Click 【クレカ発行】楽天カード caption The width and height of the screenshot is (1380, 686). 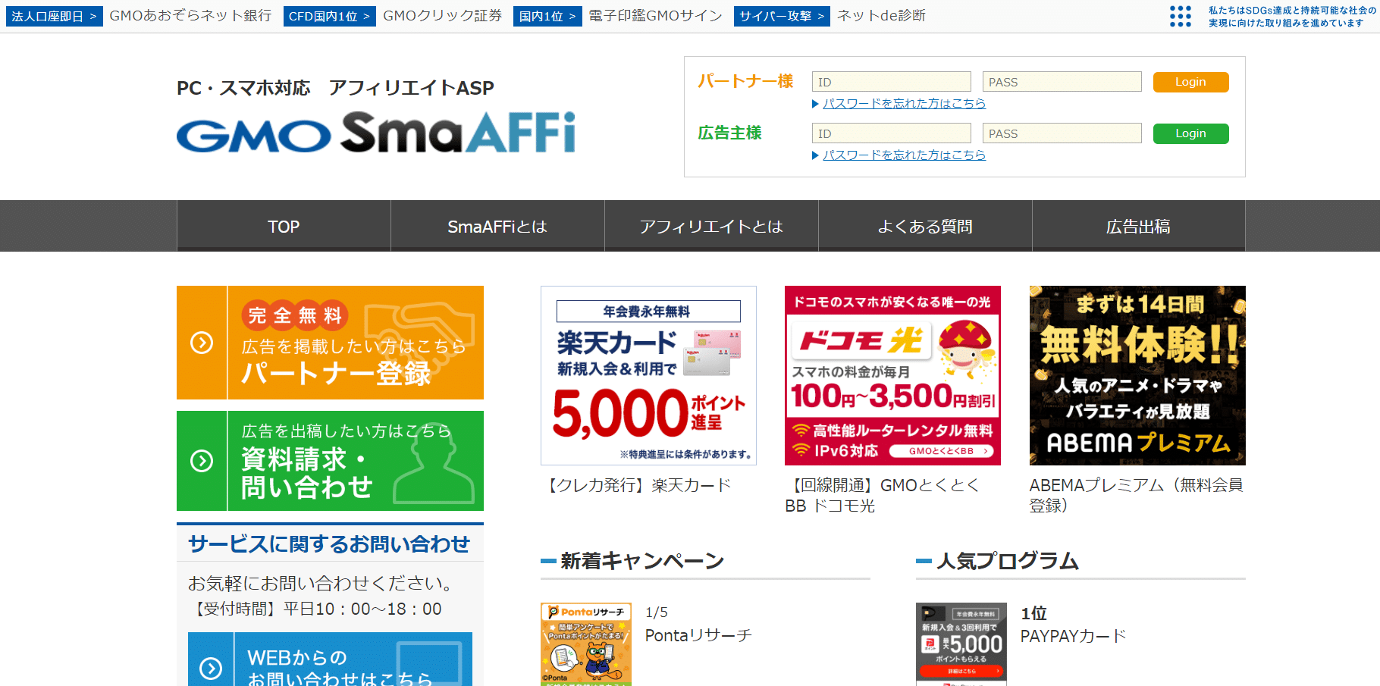(x=637, y=485)
